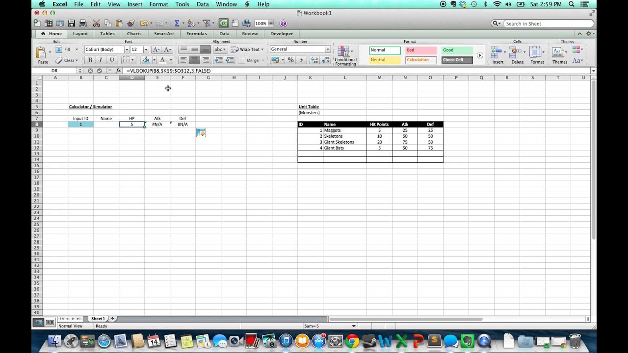Open the Help question mark icon
Viewport: 628px width, 353px height.
283,23
